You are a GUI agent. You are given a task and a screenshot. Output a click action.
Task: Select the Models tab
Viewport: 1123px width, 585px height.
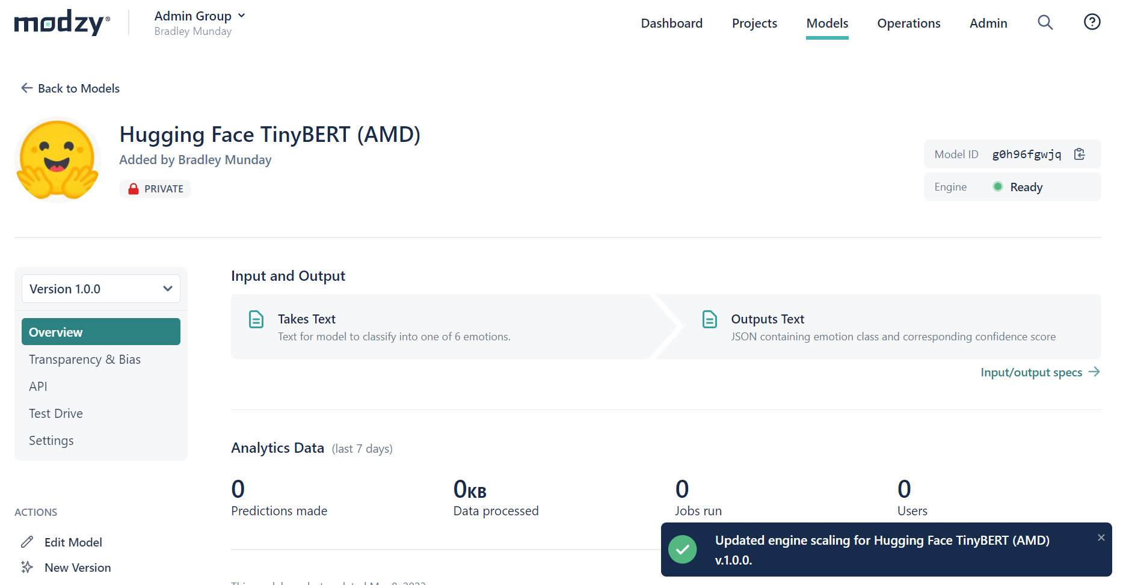[827, 23]
